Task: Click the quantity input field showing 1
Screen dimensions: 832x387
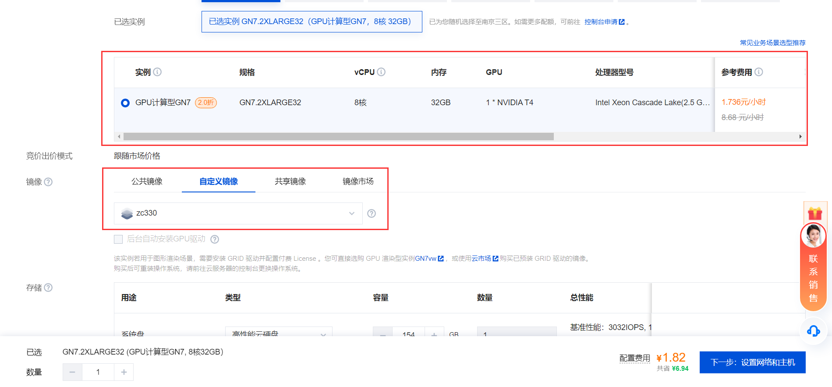Action: click(x=98, y=372)
